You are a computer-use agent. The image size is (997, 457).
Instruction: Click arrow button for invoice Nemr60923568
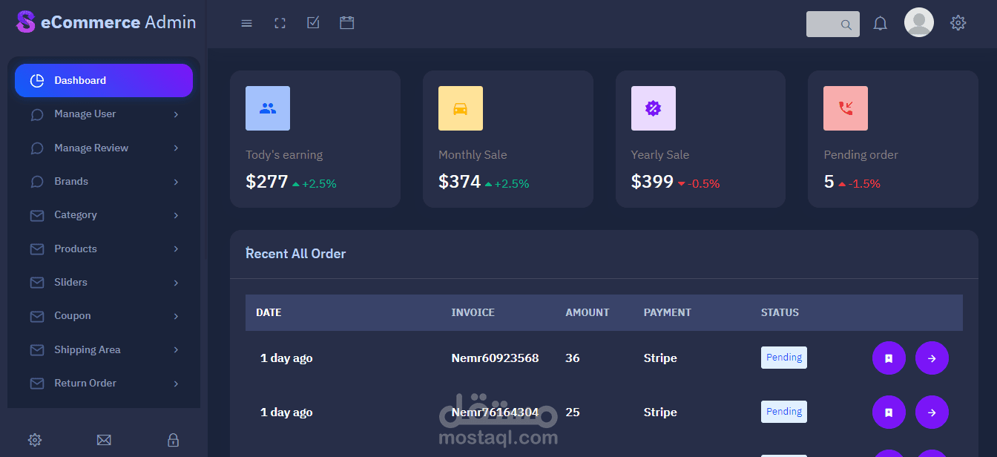coord(932,358)
